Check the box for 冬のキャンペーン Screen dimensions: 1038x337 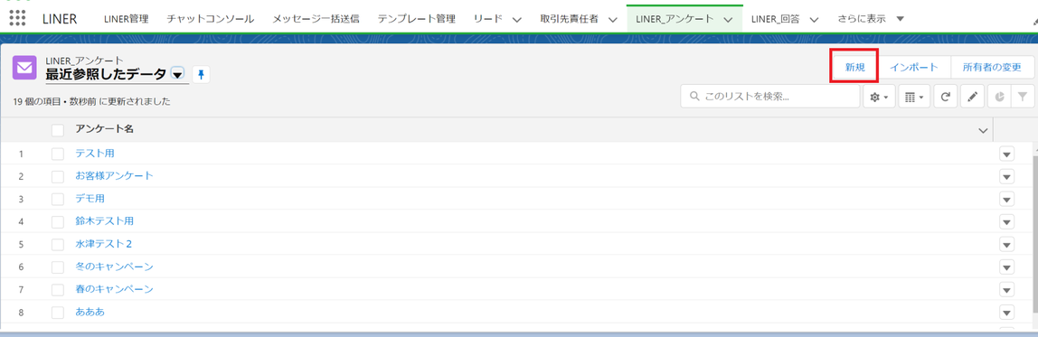(58, 267)
